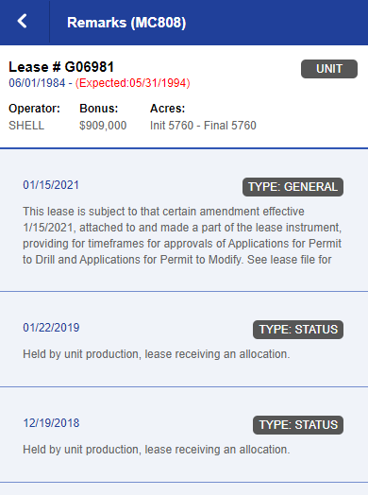
Task: Expand the truncated amendment remark text
Action: coord(182,235)
